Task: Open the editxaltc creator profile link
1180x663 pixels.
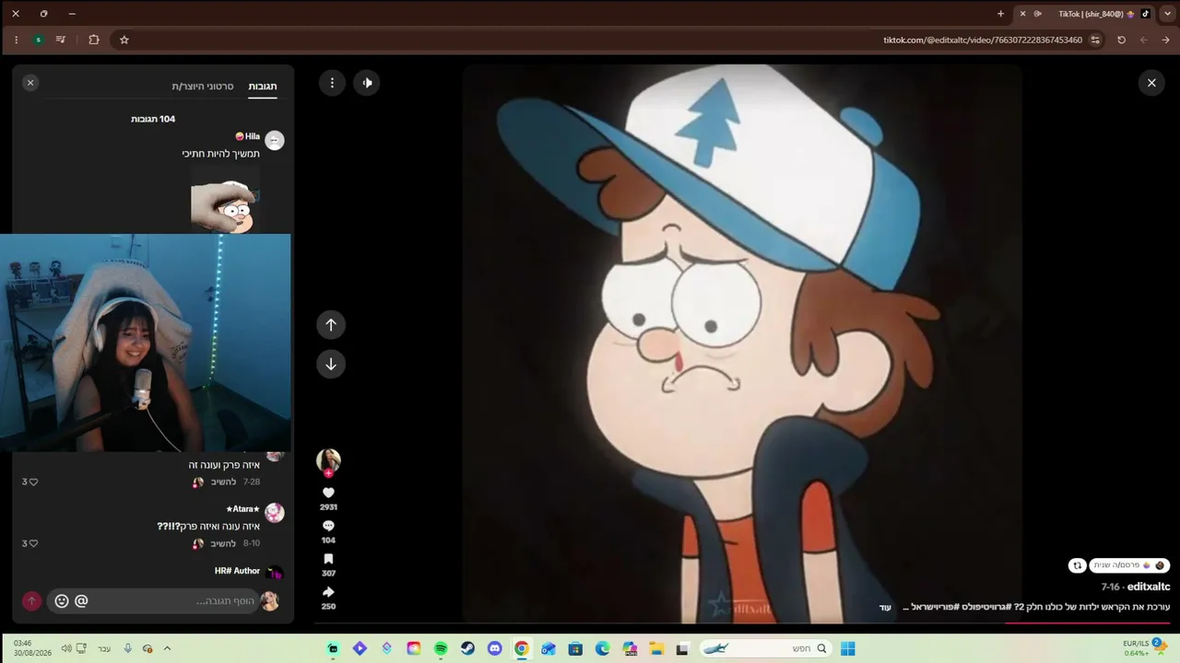Action: click(1149, 587)
